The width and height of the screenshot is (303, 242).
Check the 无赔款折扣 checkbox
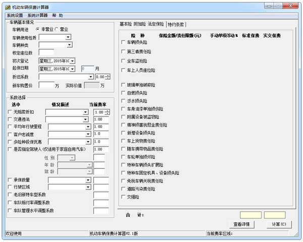[x=10, y=112]
